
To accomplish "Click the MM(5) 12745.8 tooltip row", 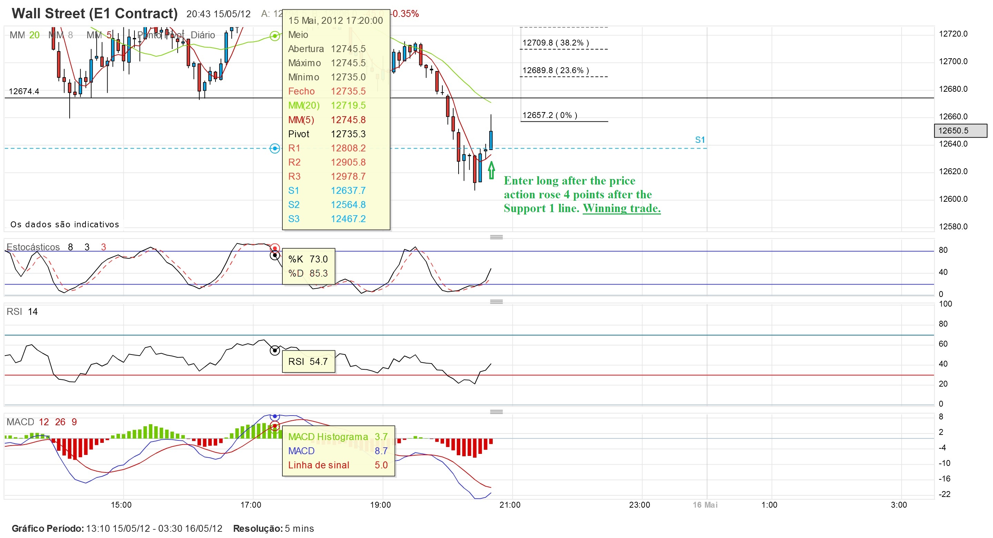I will (x=327, y=120).
